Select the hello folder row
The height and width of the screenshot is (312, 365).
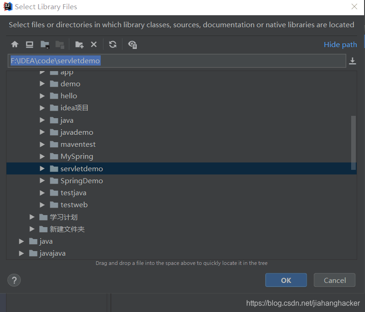point(181,96)
